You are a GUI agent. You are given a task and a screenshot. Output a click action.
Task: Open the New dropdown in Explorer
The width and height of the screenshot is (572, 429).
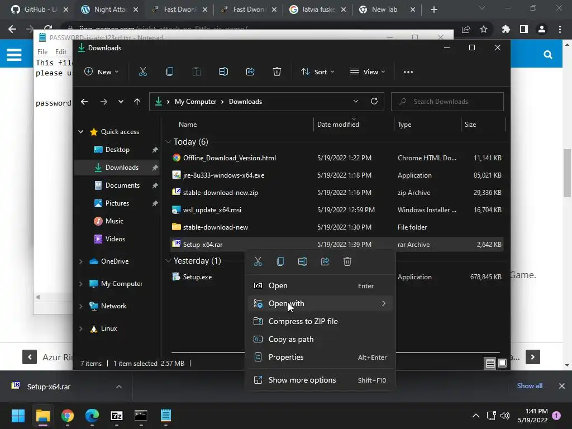[102, 72]
